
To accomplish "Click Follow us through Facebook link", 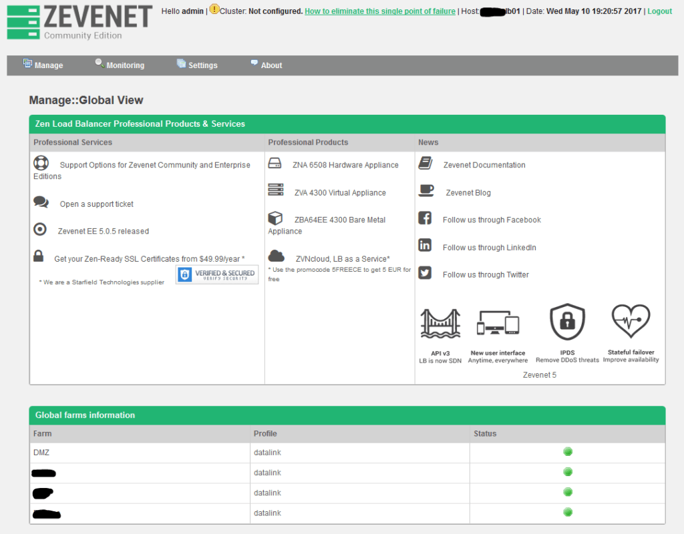I will [492, 220].
